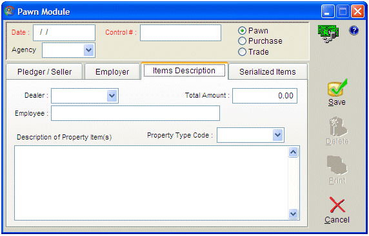Screen dimensions: 369x236
Task: Click the Save checkmark icon
Action: pos(337,87)
